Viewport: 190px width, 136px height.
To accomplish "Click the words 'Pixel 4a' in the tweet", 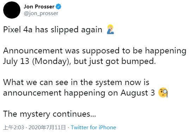I will 18,30.
